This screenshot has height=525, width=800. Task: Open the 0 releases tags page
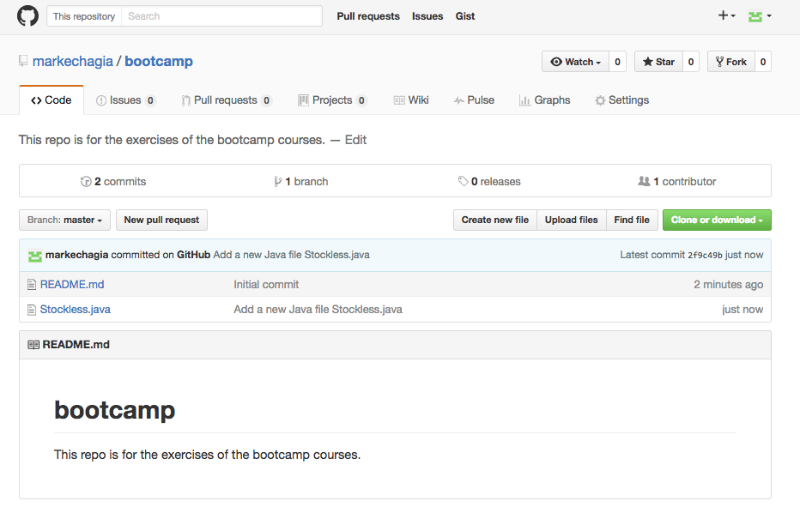(489, 182)
